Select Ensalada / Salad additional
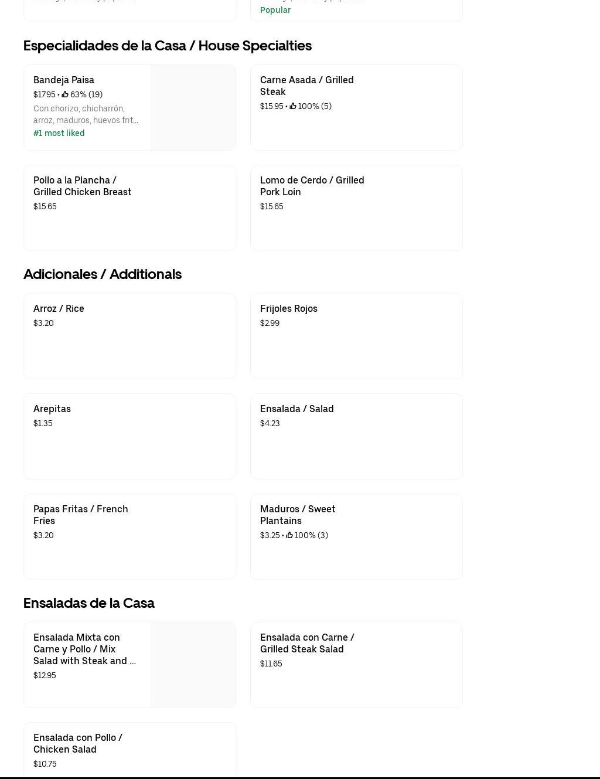Viewport: 600px width, 779px height. click(x=296, y=409)
